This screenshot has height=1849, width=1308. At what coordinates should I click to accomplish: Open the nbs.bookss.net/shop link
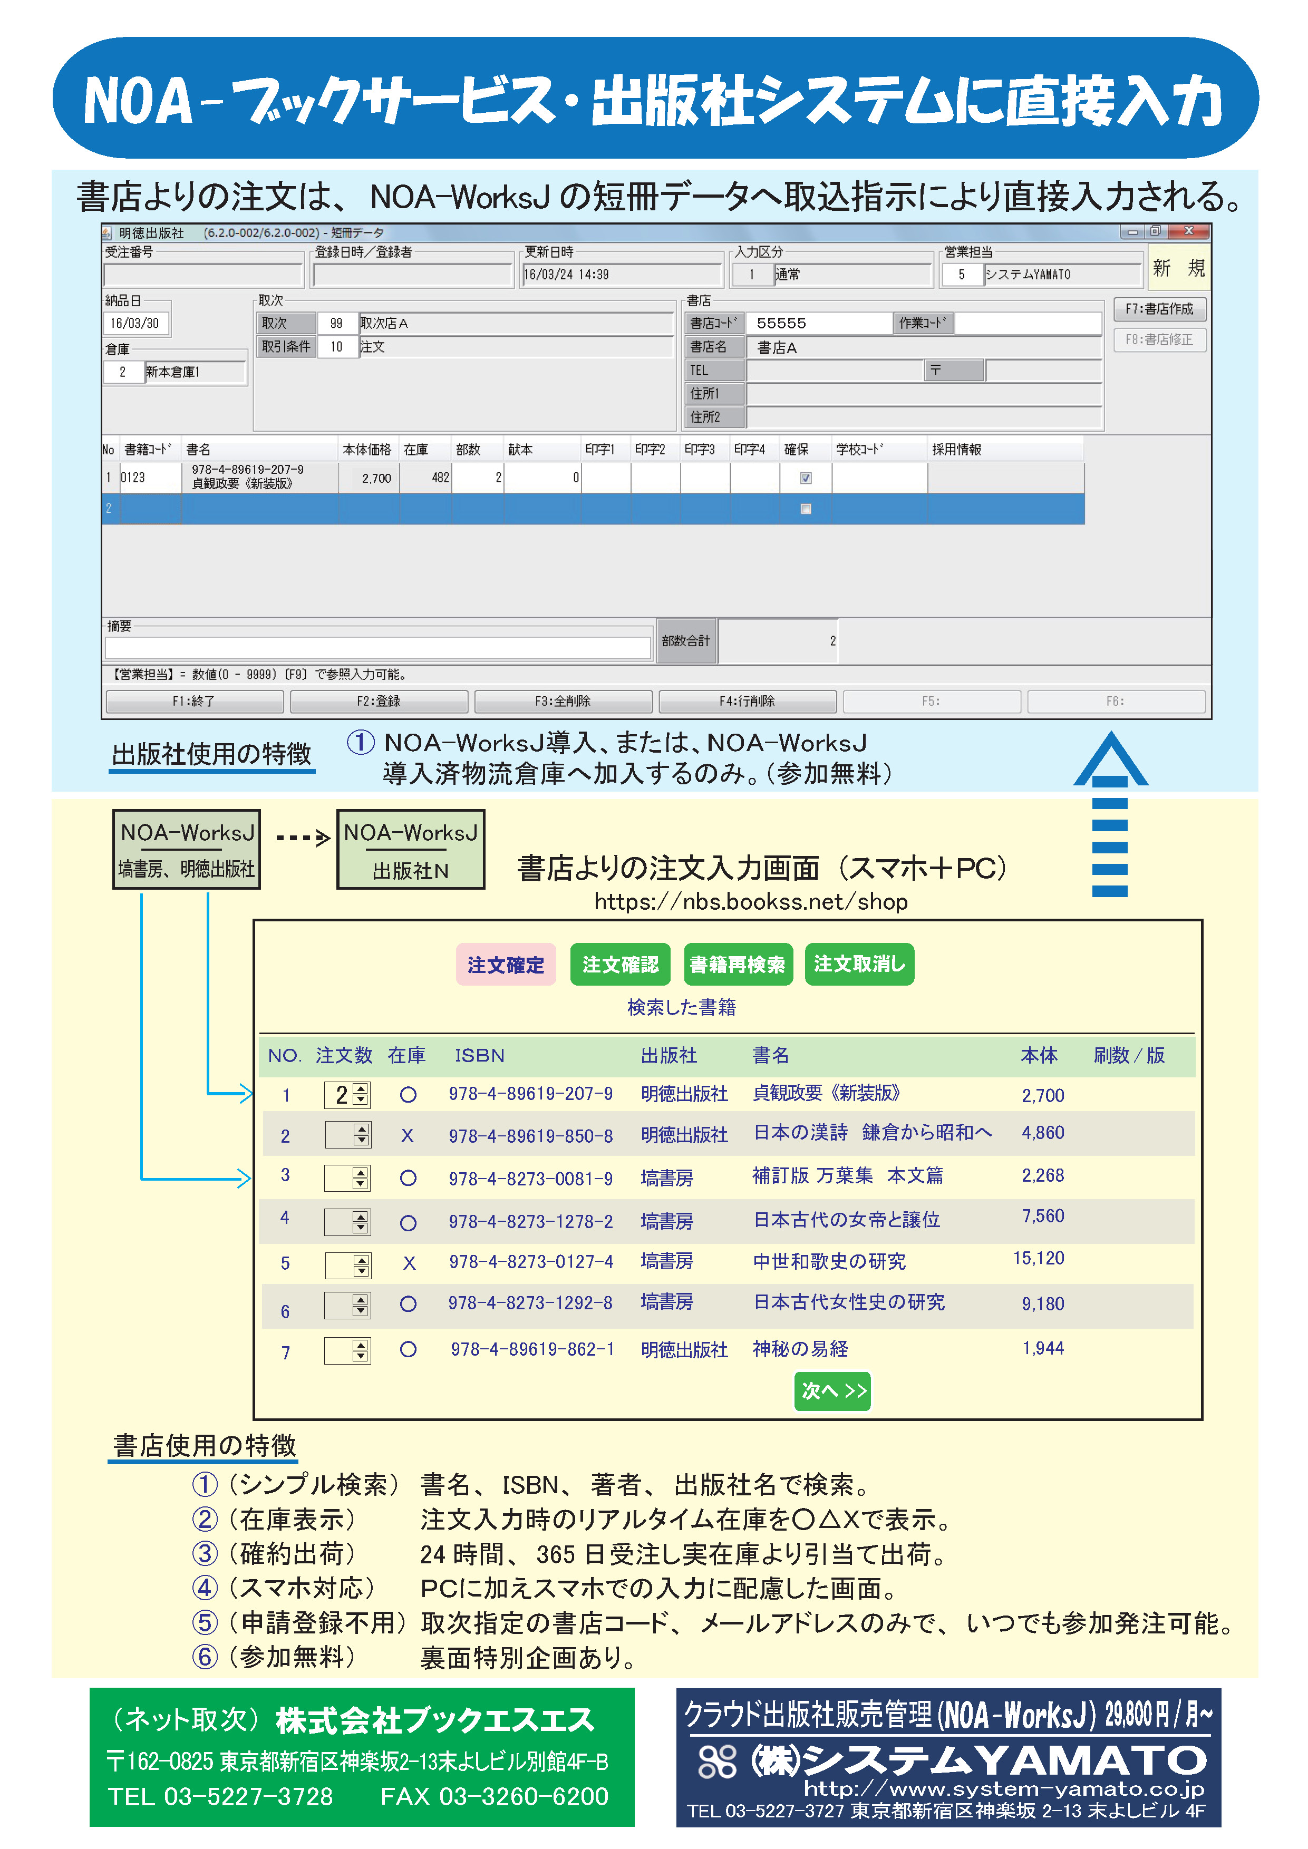click(x=751, y=901)
